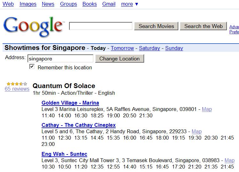The height and width of the screenshot is (172, 239).
Task: Open the 65 reviews link
Action: tap(17, 89)
